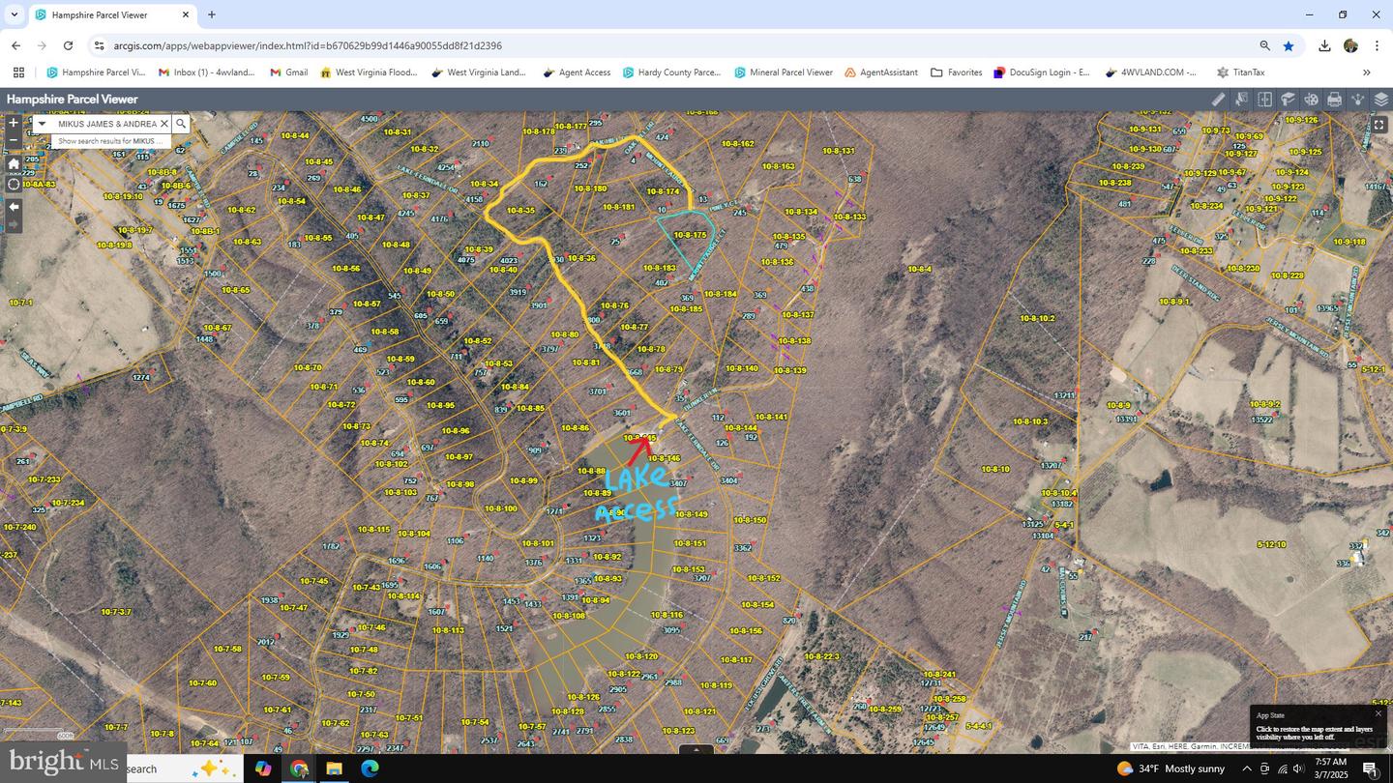Open the Hampshire Parcel Vi... bookmark

click(96, 72)
